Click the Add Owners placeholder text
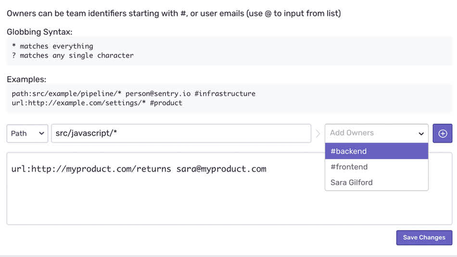This screenshot has height=257, width=457. tap(352, 133)
